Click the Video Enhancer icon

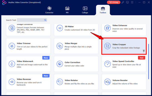coord(107,28)
